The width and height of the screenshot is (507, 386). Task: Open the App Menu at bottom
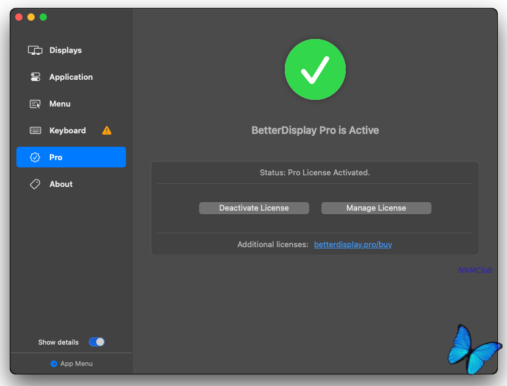pyautogui.click(x=77, y=363)
